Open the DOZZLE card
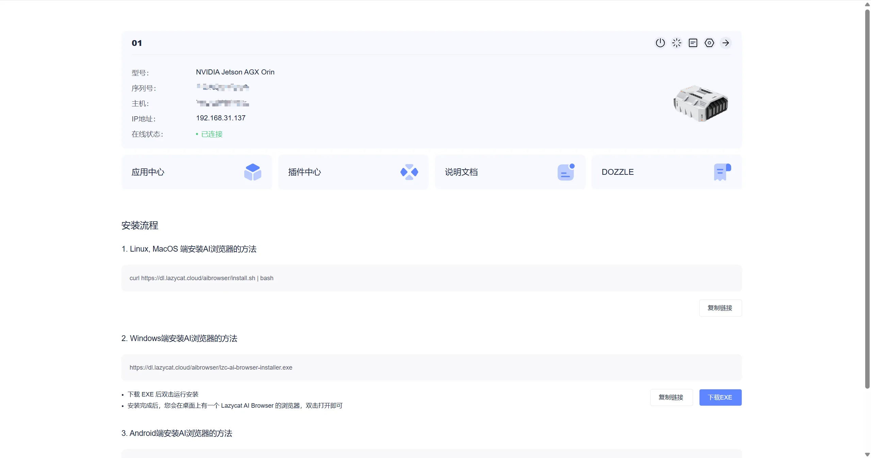The image size is (871, 458). pyautogui.click(x=667, y=172)
